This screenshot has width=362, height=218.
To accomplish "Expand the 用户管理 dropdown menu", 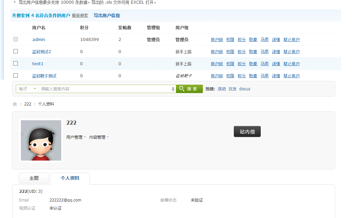I will coord(76,137).
